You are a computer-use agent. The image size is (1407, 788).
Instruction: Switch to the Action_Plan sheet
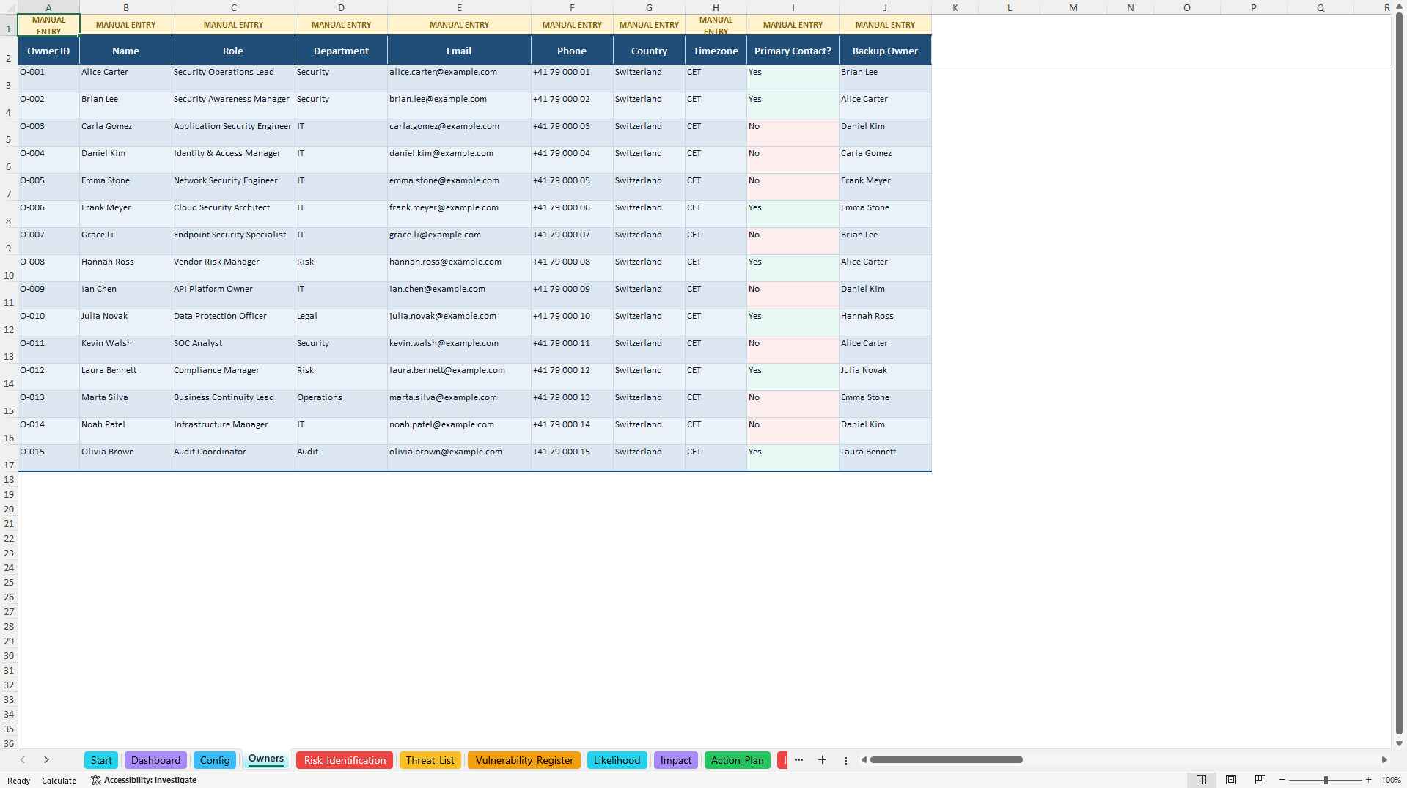pyautogui.click(x=737, y=760)
